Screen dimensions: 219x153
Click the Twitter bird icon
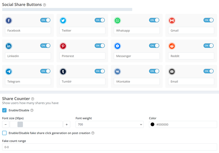tap(63, 21)
